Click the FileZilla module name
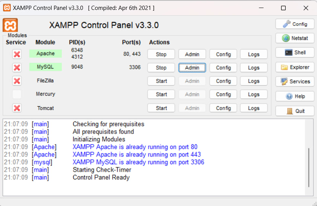The width and height of the screenshot is (317, 206). click(45, 81)
